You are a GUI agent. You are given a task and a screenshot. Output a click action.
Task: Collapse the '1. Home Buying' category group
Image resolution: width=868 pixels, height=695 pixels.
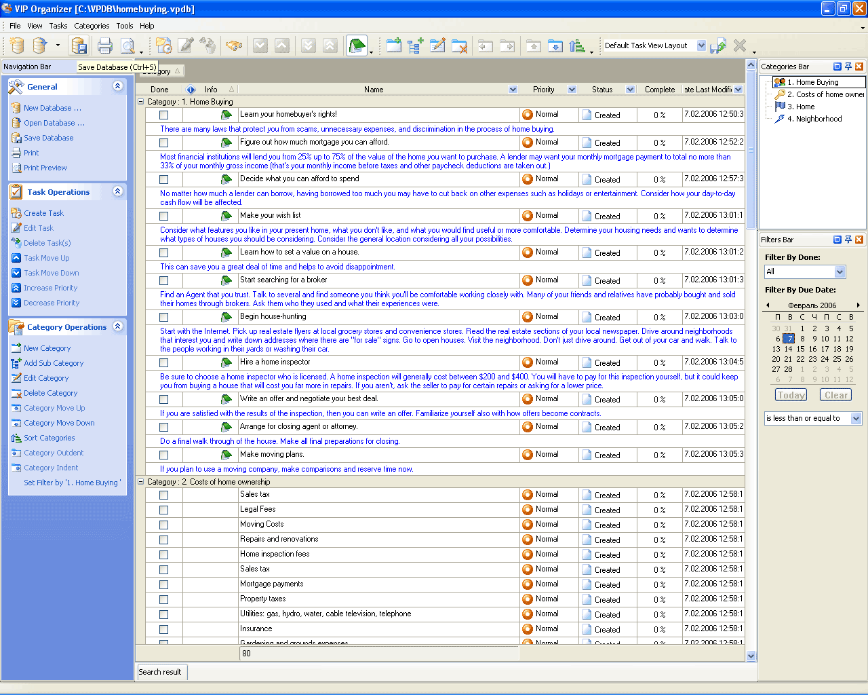pos(141,102)
